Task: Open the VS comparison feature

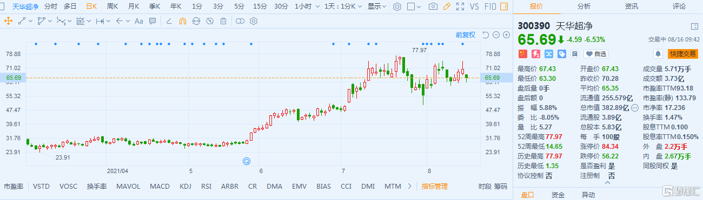Action: [x=474, y=6]
